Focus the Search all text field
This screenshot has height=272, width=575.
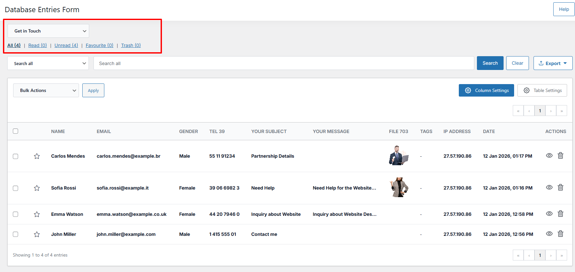[283, 63]
